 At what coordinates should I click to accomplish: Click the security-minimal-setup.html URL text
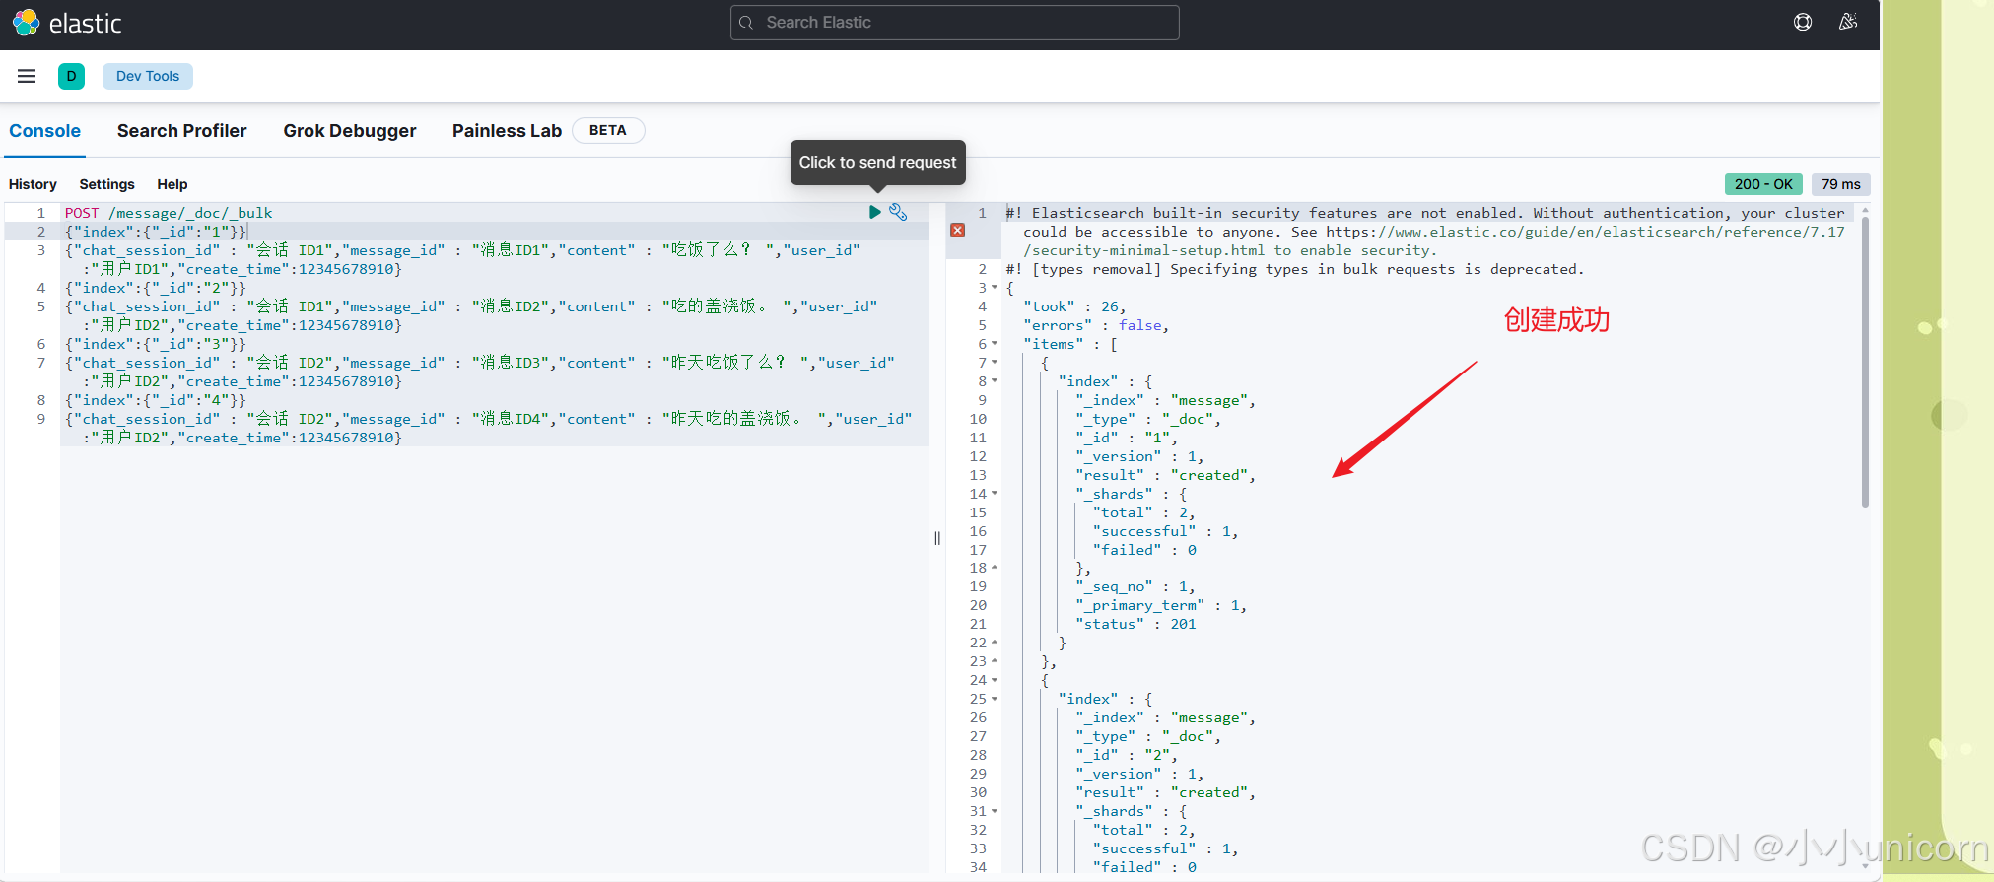(x=1143, y=250)
